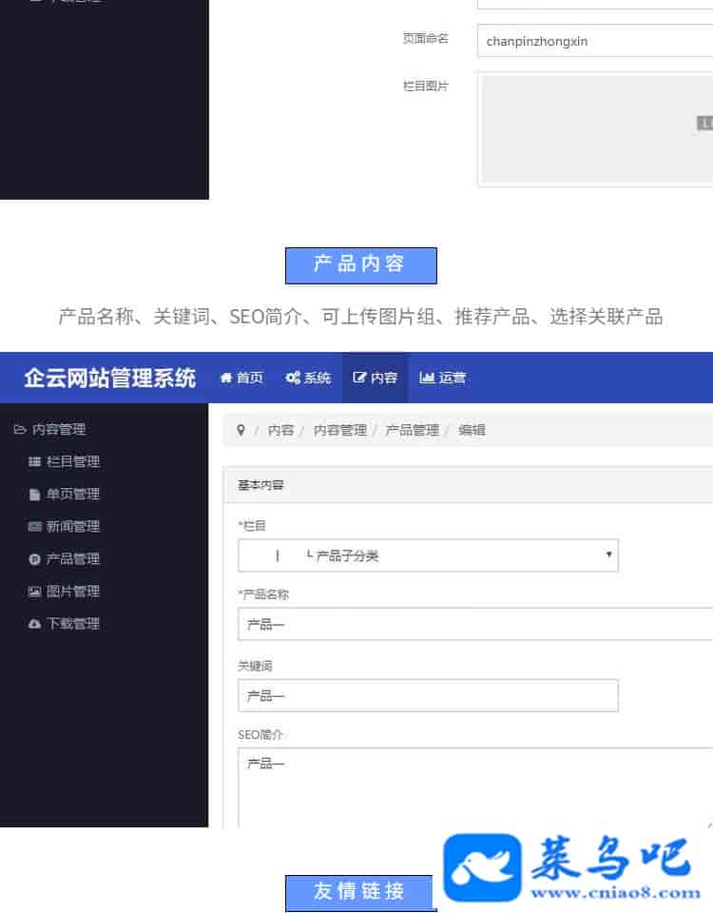Click the round icon beside 产品管理

pyautogui.click(x=34, y=559)
